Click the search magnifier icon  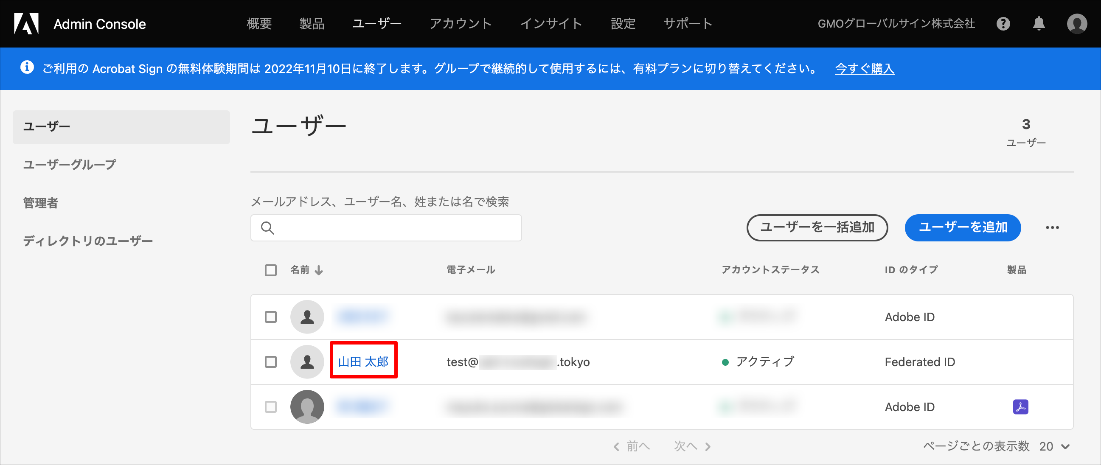[267, 228]
